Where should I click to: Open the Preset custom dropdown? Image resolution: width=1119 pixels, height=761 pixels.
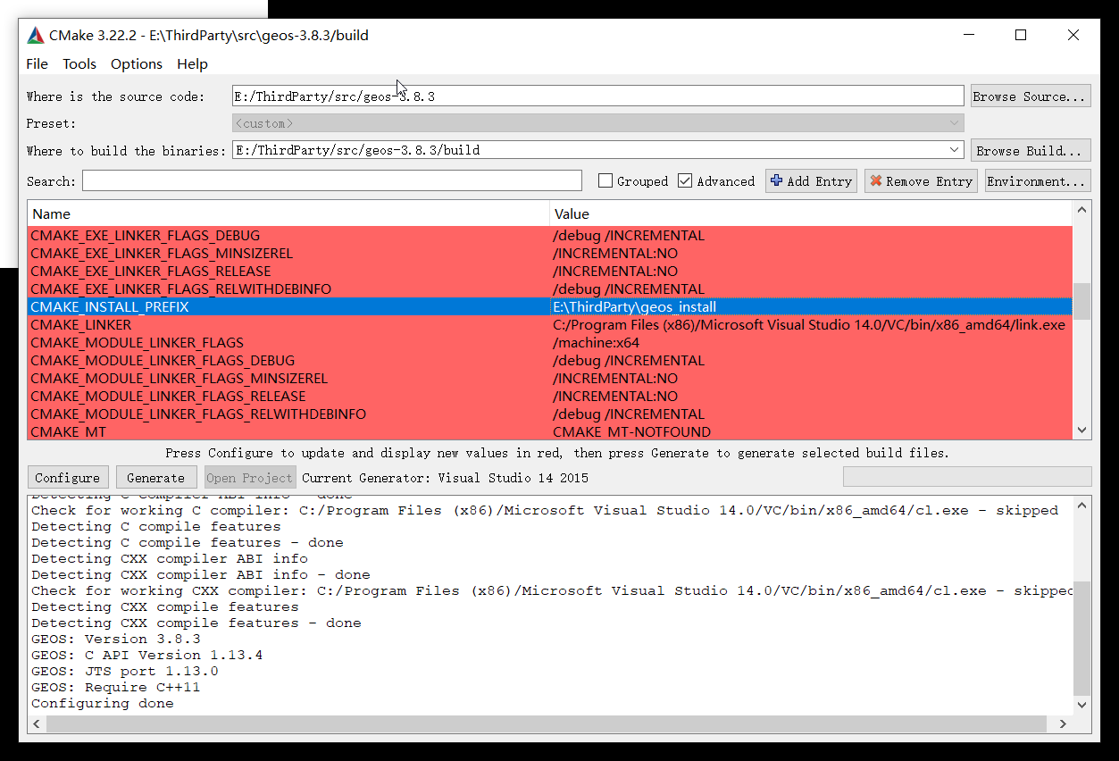[597, 123]
